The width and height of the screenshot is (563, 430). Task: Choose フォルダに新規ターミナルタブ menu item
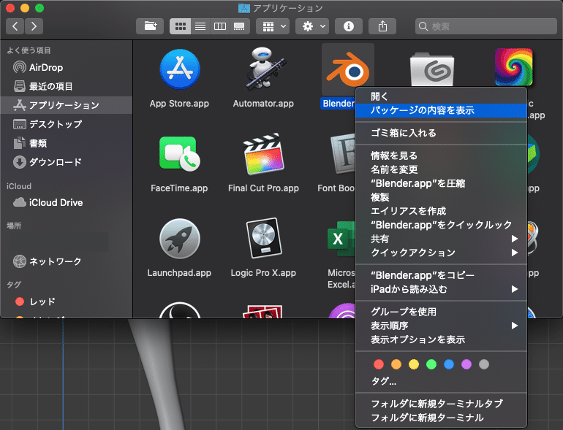coord(441,404)
